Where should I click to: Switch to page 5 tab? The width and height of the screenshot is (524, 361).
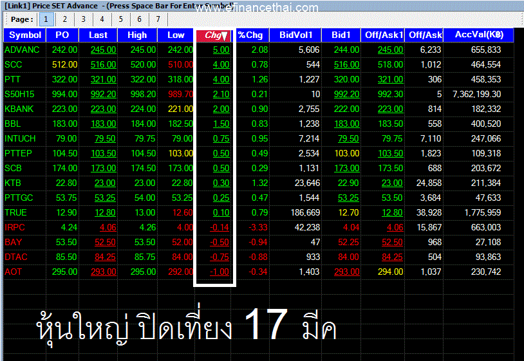[120, 19]
